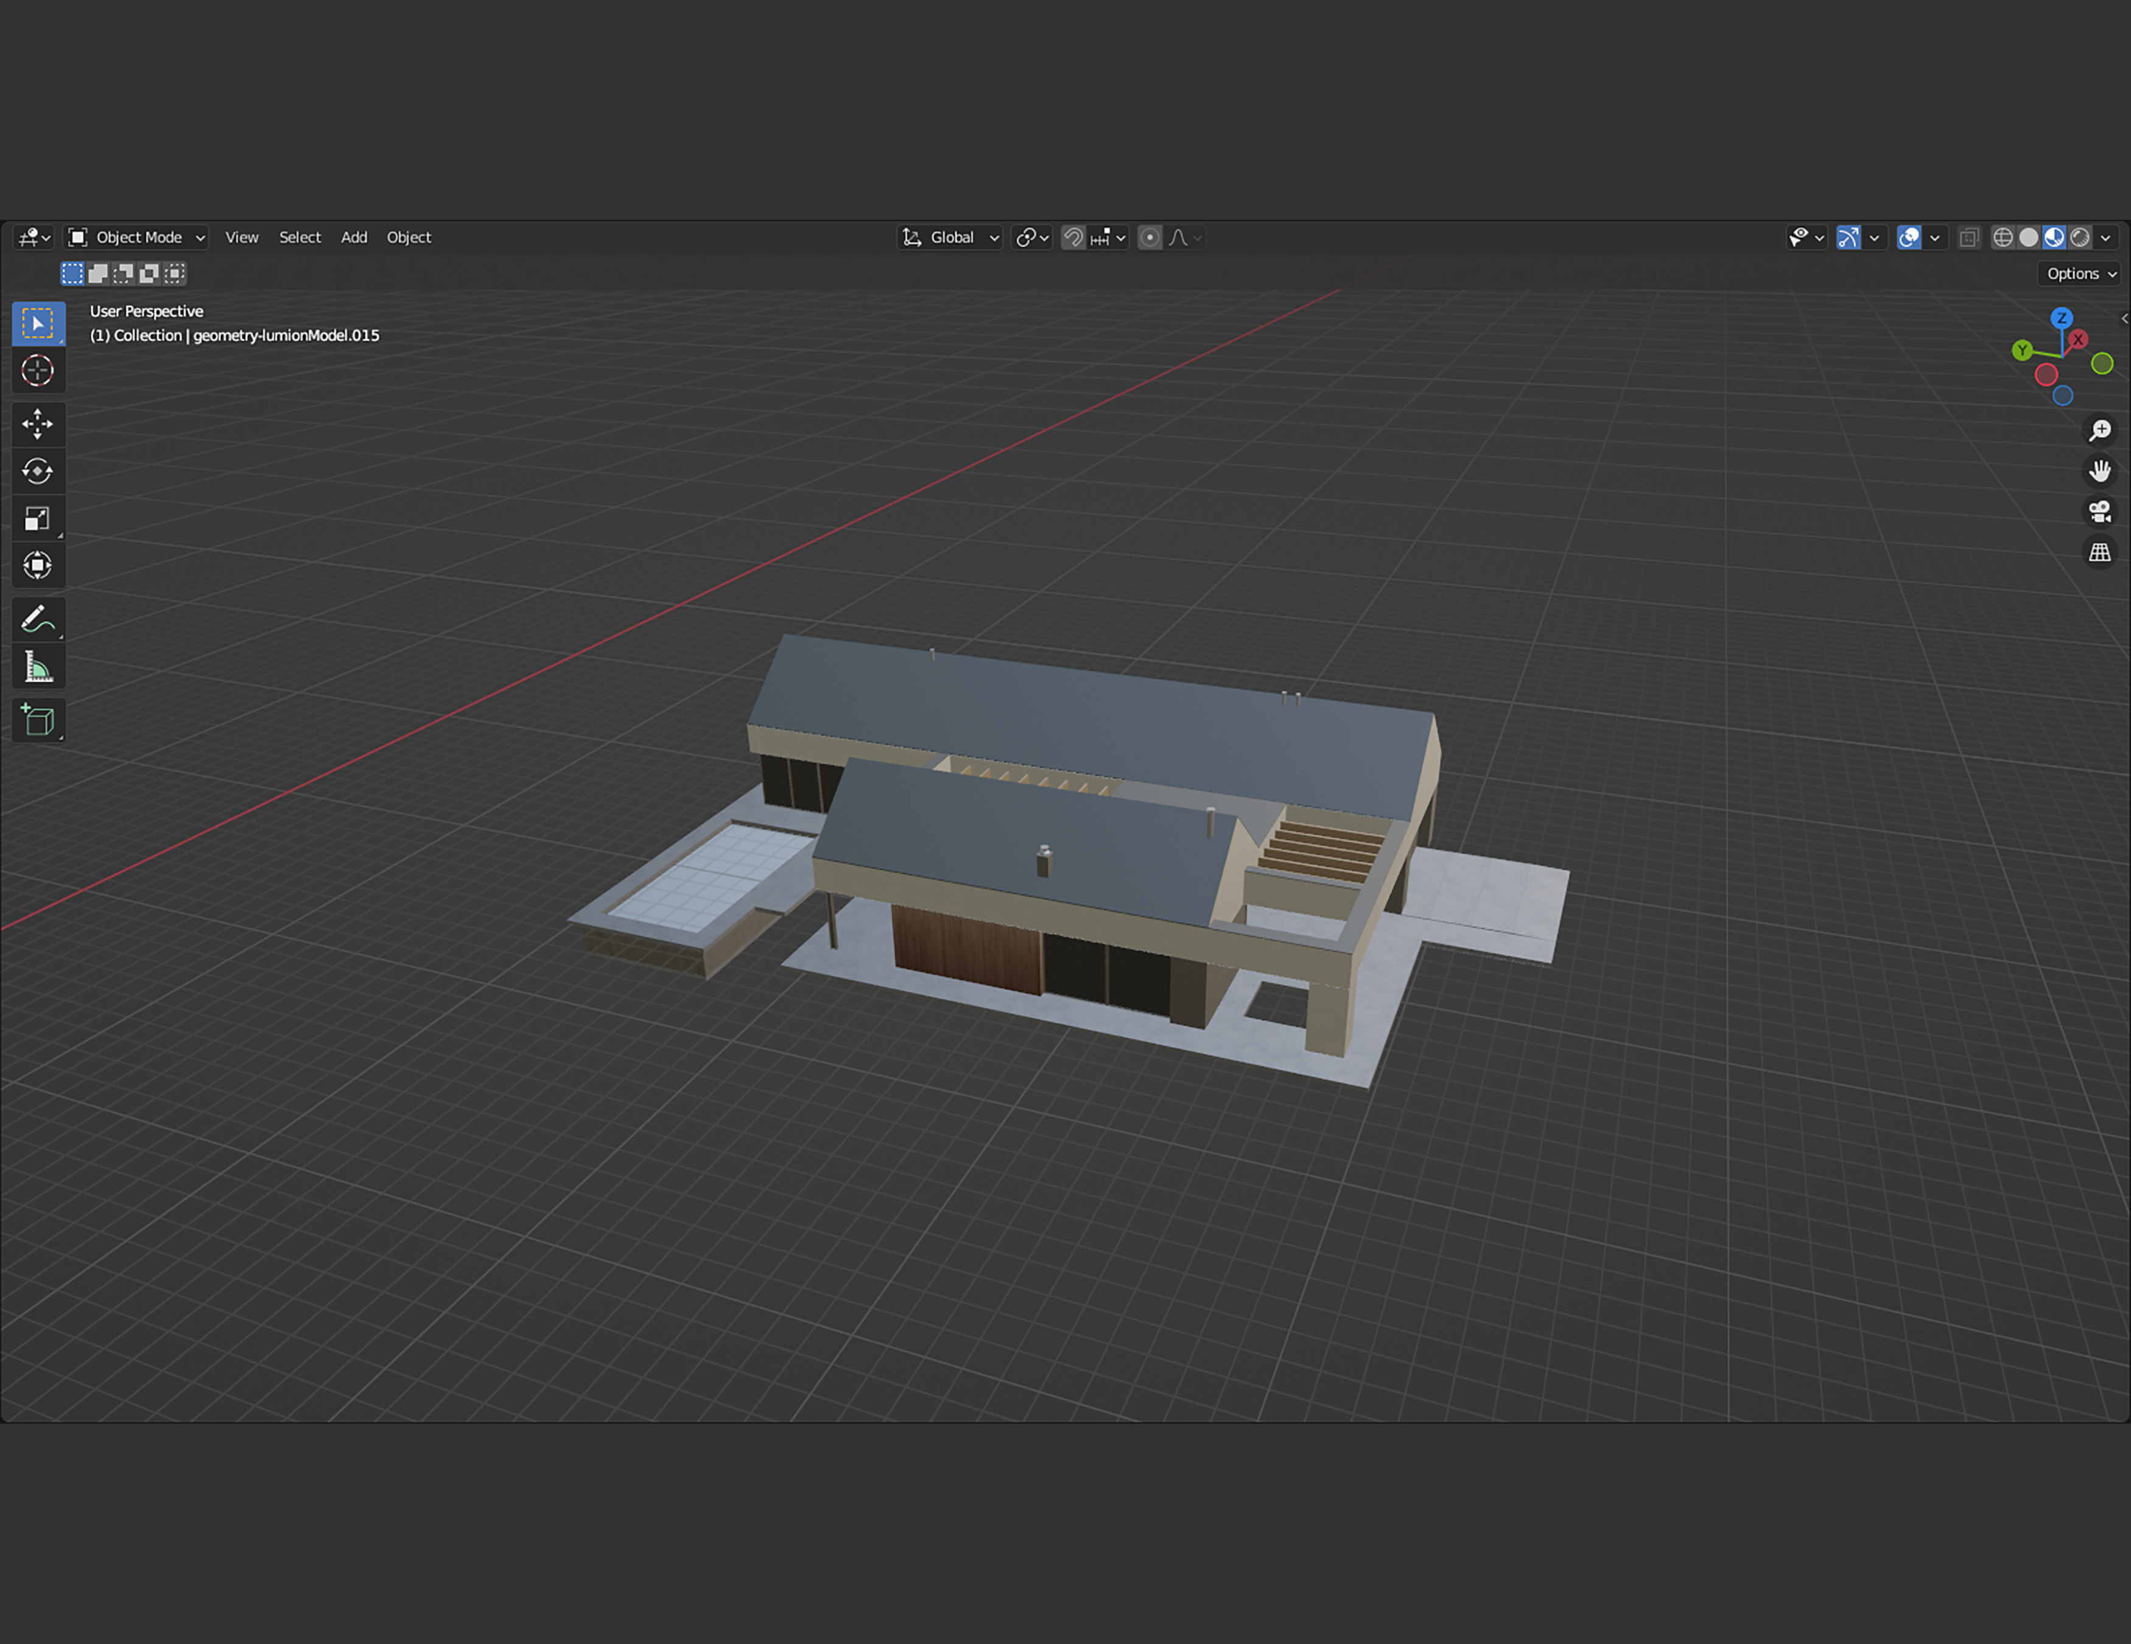Open the Select menu
Viewport: 2131px width, 1644px height.
300,237
